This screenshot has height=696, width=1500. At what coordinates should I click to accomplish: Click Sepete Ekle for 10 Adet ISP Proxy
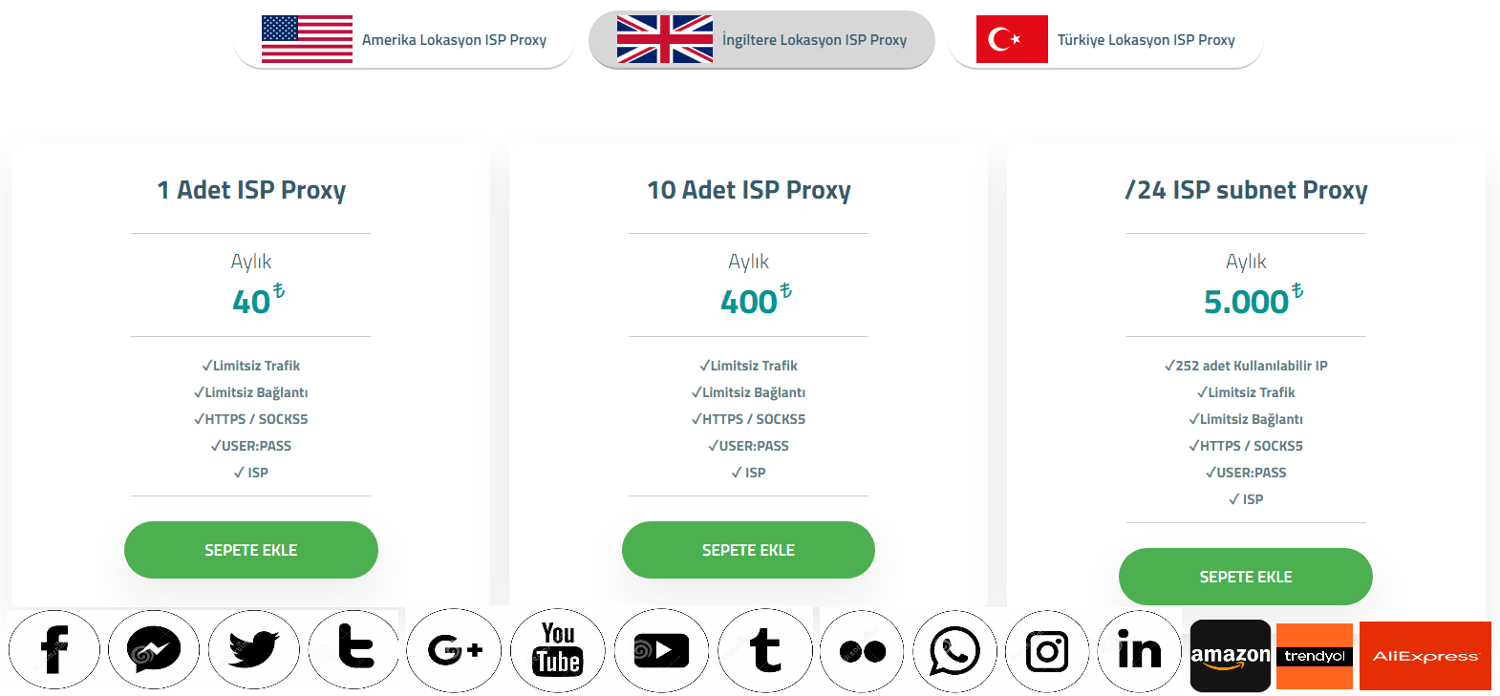(x=748, y=550)
